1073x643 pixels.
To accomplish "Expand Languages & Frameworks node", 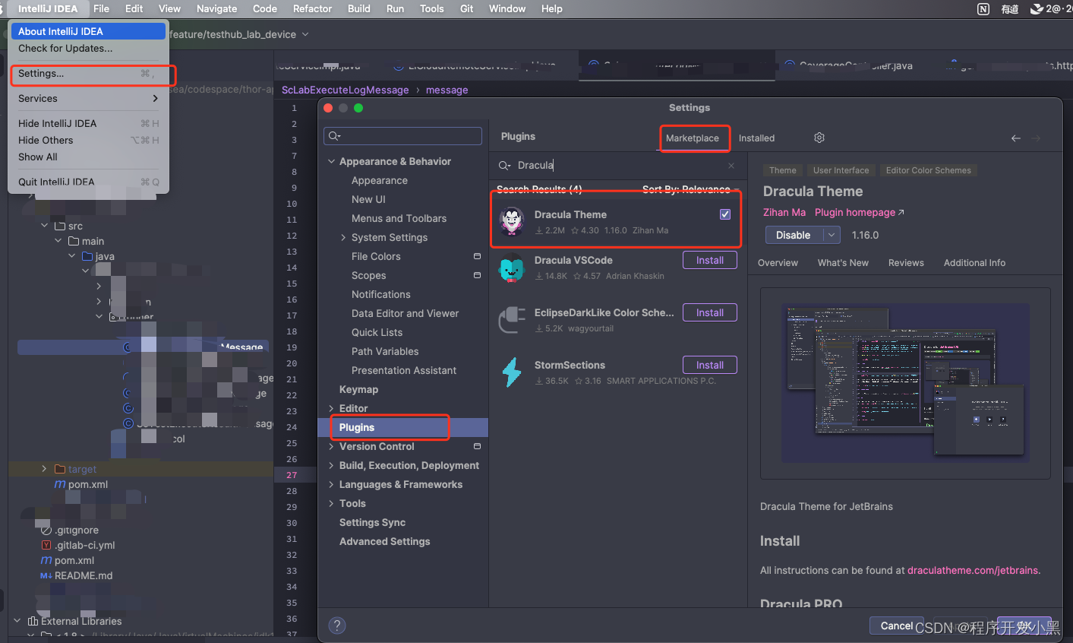I will 331,484.
